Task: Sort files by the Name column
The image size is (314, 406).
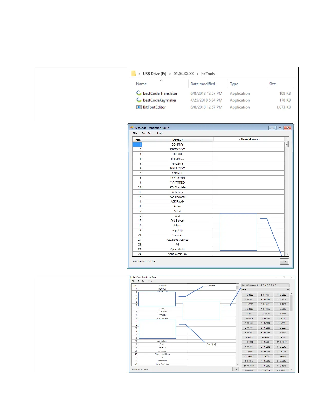Action: (x=141, y=84)
